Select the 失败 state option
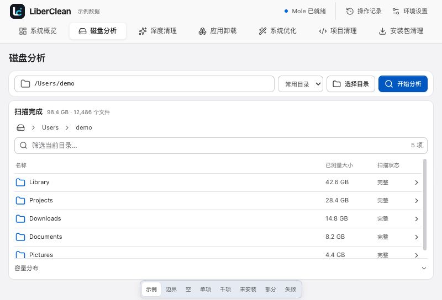The width and height of the screenshot is (442, 300). [291, 289]
